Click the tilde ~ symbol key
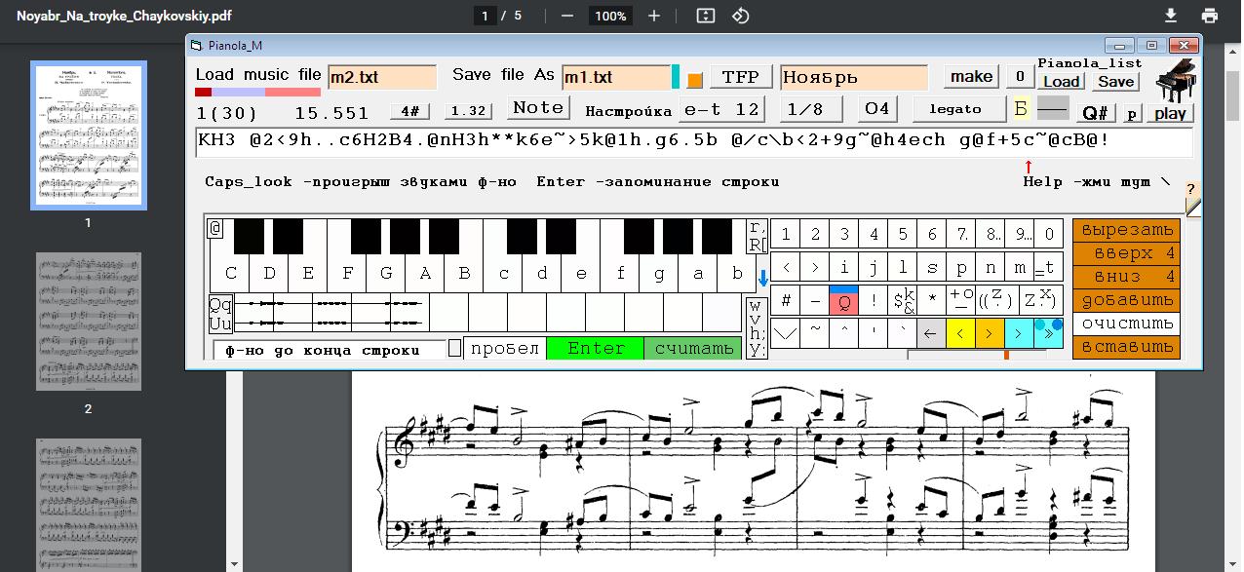1244x572 pixels. click(814, 333)
